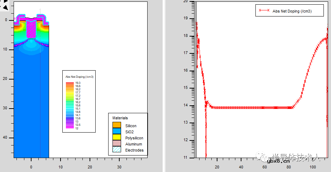This screenshot has height=172, width=331.
Task: Click the 半导体技术人 watermark logo icon
Action: pos(262,157)
